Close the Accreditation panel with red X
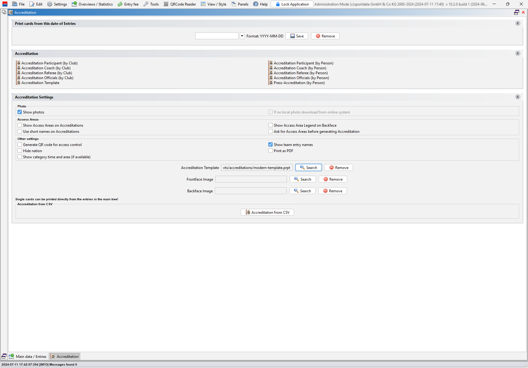The width and height of the screenshot is (528, 368). 523,12
